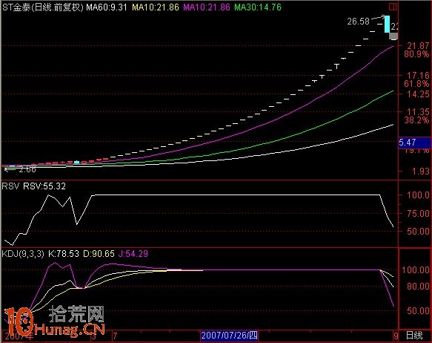Screen dimensions: 432x343
Task: Click the month 7 marker on the timeline
Action: pos(115,336)
